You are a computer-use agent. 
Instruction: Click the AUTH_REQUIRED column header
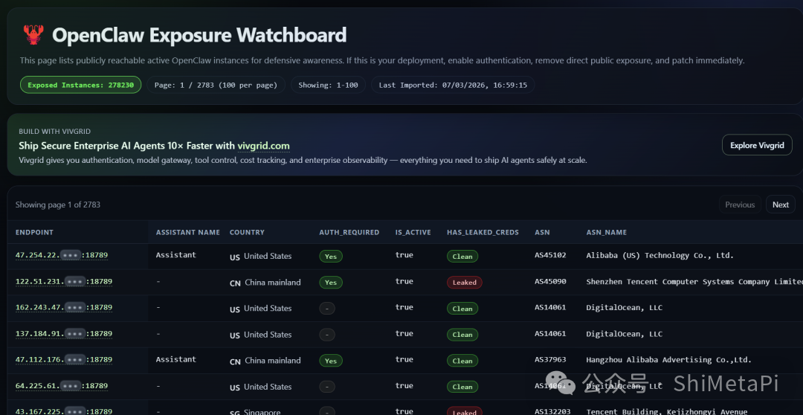click(349, 232)
